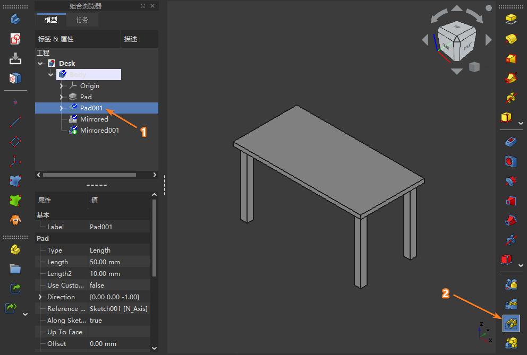The width and height of the screenshot is (527, 355).
Task: Toggle the Use Custom false value
Action: (119, 285)
